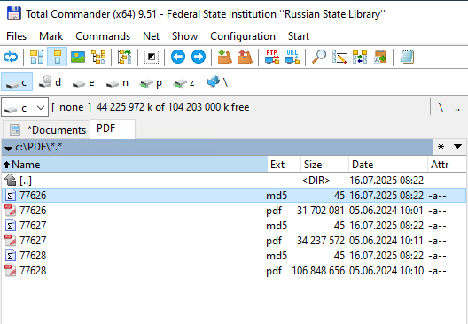Screen dimensions: 468x324
Task: Open the FTP connect toolbar icon
Action: (x=272, y=57)
